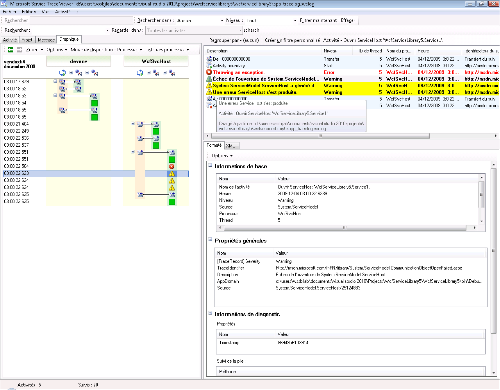Collapse the transfer group at 03:00:18:53

pyautogui.click(x=55, y=95)
